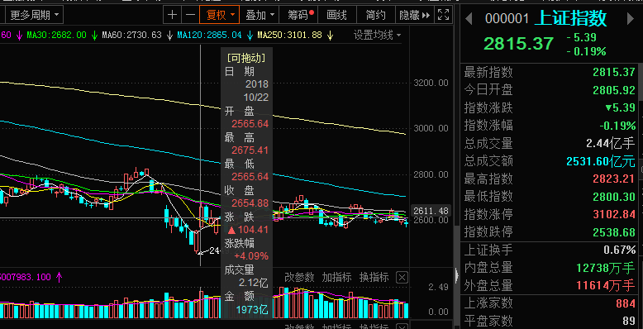Zoom out chart with minus button

190,16
